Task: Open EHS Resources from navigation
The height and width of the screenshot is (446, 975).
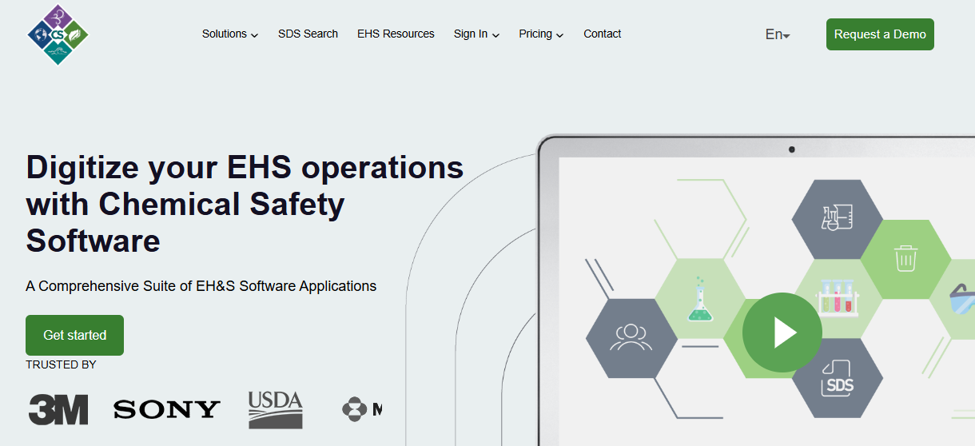Action: click(x=396, y=34)
